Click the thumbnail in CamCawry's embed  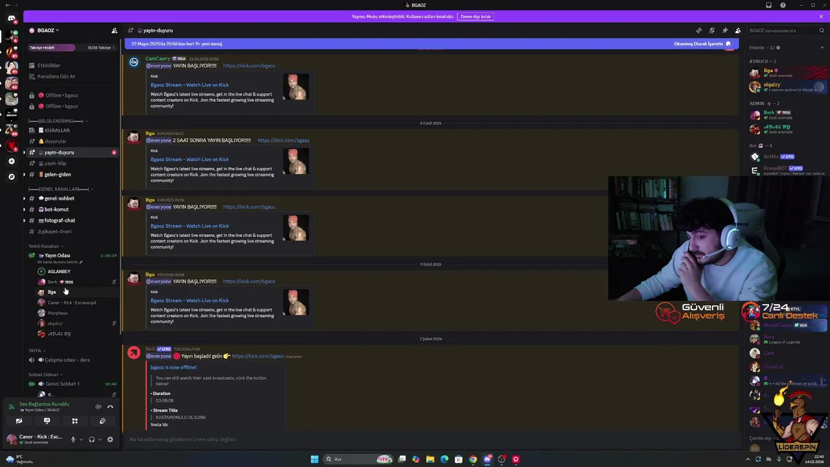pos(296,87)
